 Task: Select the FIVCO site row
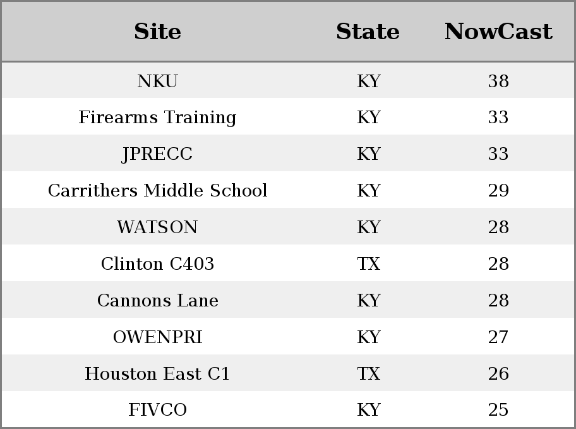point(288,409)
